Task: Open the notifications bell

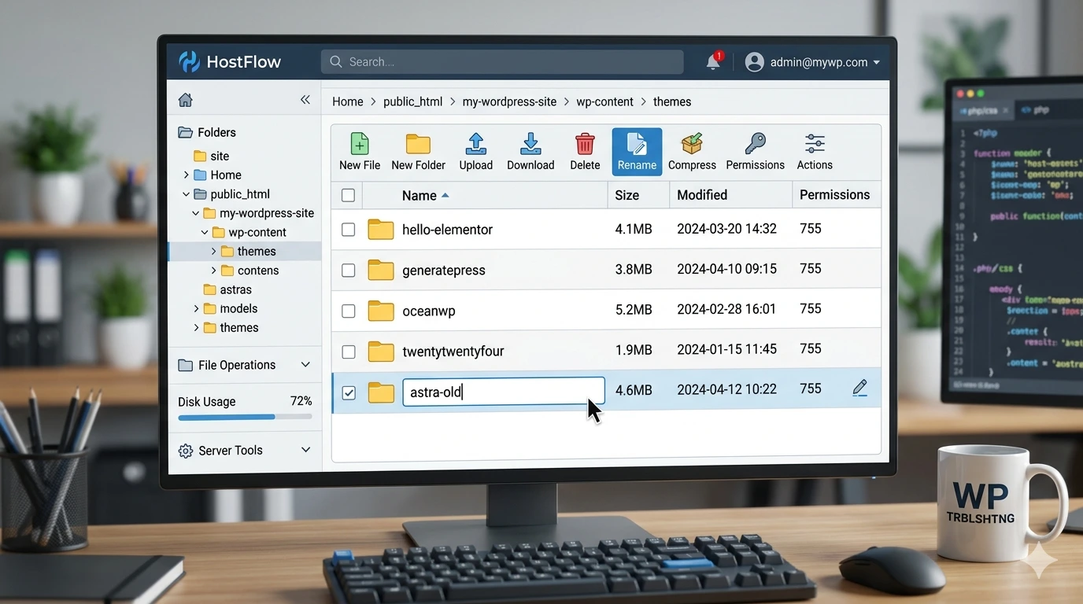Action: click(713, 62)
